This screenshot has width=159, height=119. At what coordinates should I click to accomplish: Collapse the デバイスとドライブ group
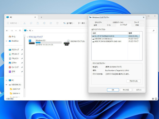click(x=28, y=37)
